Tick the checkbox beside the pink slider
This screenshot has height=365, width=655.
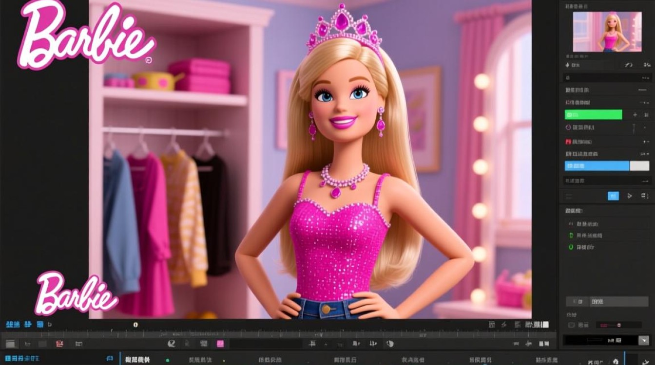tap(571, 325)
